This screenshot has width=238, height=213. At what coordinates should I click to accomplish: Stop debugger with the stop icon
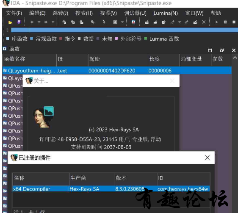(x=234, y=22)
